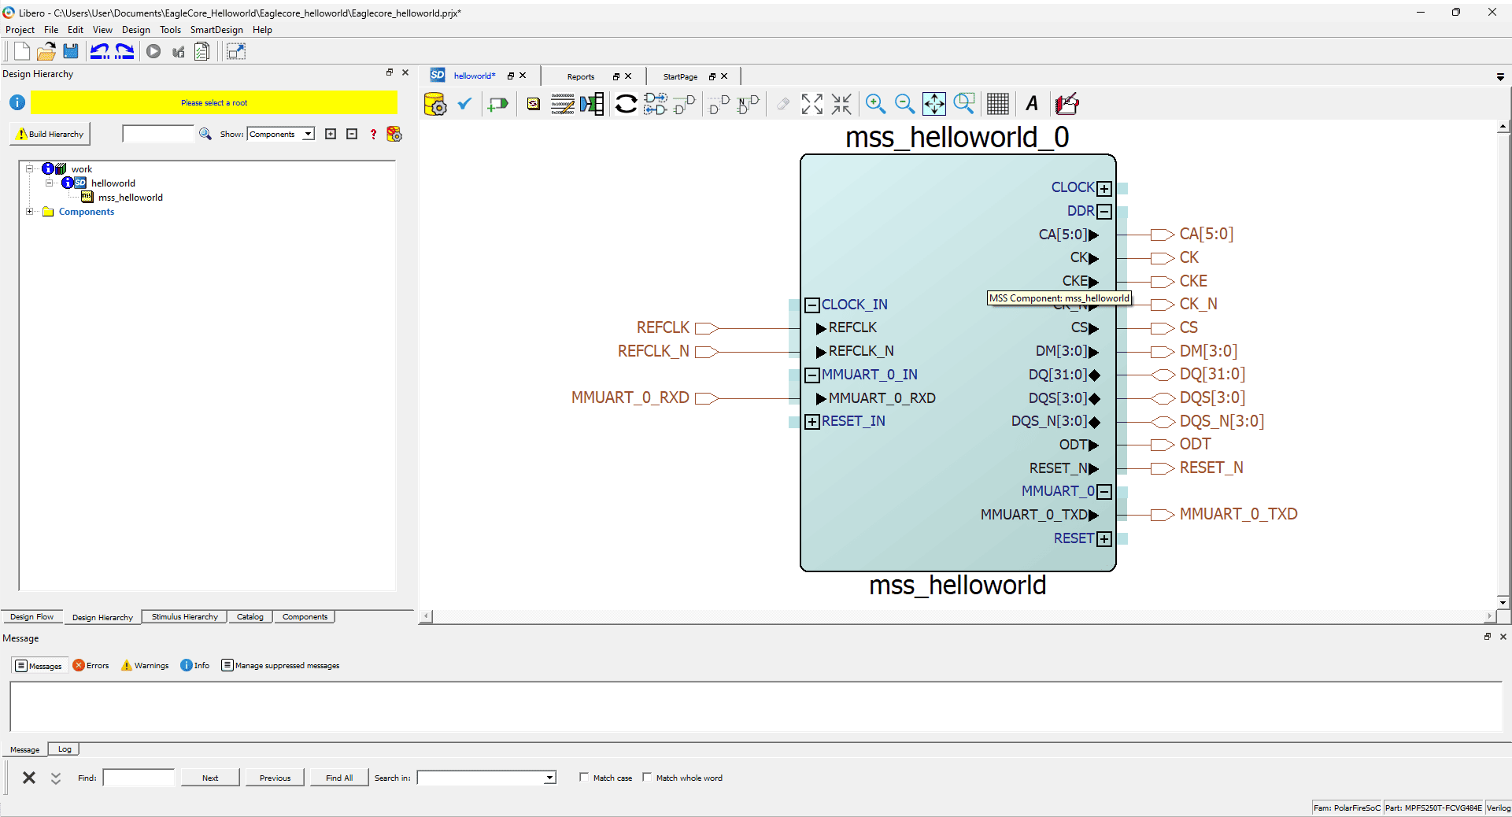Screen dimensions: 1512x817
Task: Open the Show Components dropdown
Action: point(309,135)
